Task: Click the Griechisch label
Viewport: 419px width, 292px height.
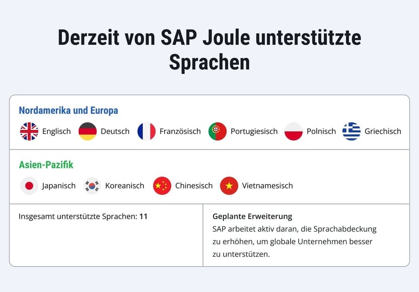Action: [x=383, y=131]
